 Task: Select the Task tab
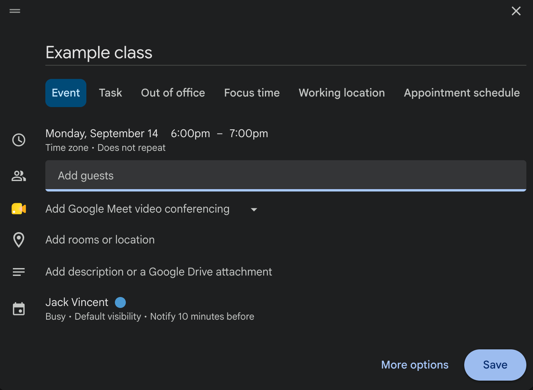click(x=111, y=93)
